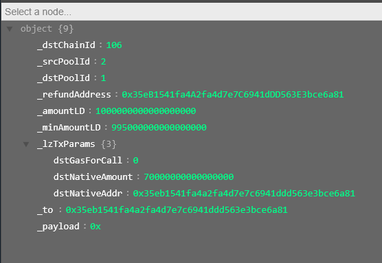The width and height of the screenshot is (382, 263).
Task: Click the _refundAddress hex address value
Action: (x=233, y=95)
